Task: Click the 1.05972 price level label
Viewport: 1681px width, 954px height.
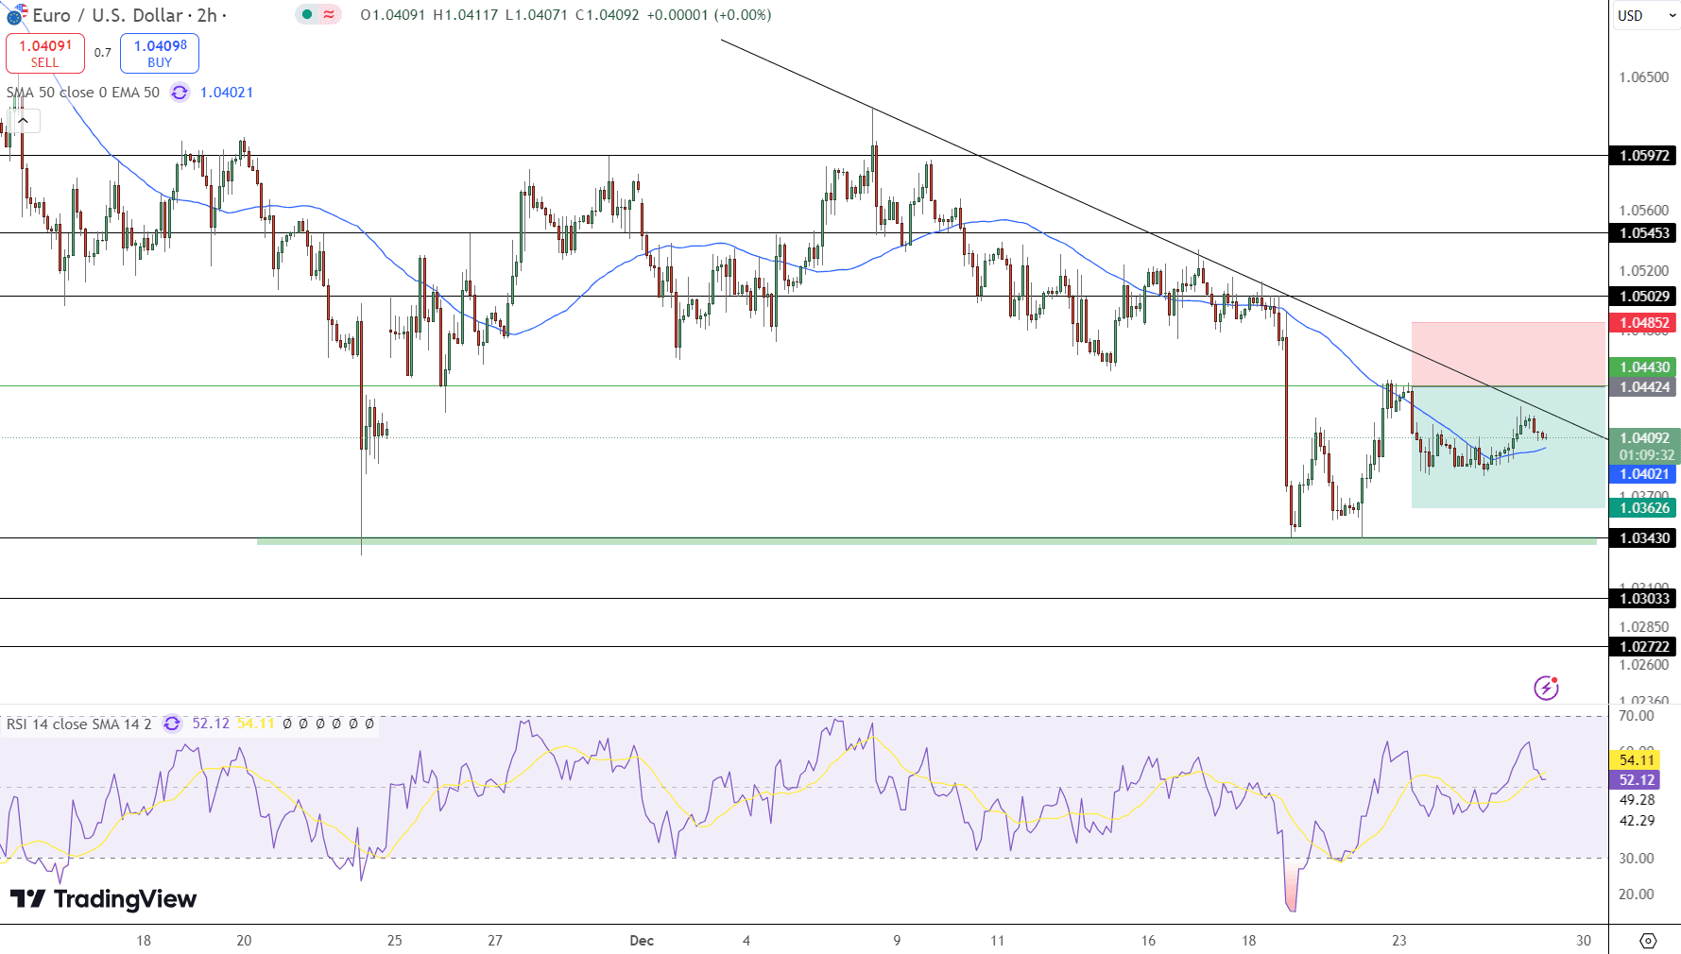Action: coord(1644,156)
